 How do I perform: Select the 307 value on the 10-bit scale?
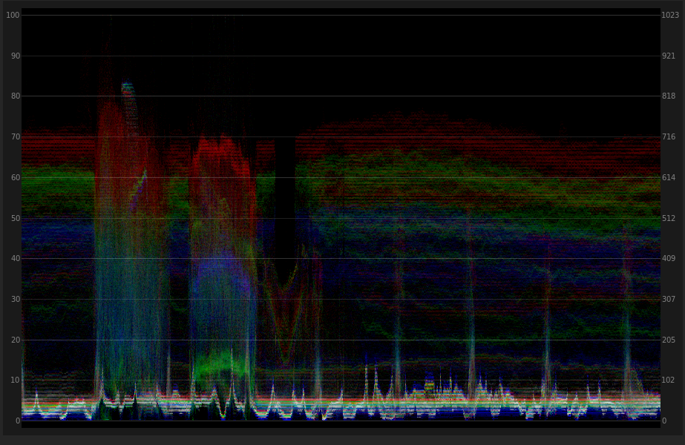[x=669, y=300]
